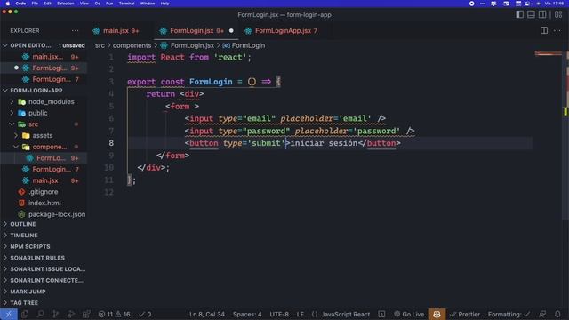Viewport: 569px width, 320px height.
Task: Change file encoding UTF-8
Action: coord(279,314)
